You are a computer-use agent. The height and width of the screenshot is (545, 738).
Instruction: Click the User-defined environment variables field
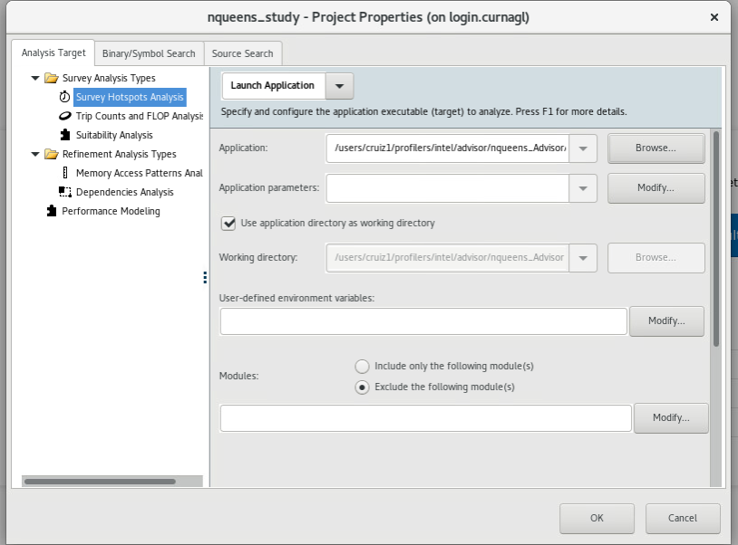tap(423, 321)
